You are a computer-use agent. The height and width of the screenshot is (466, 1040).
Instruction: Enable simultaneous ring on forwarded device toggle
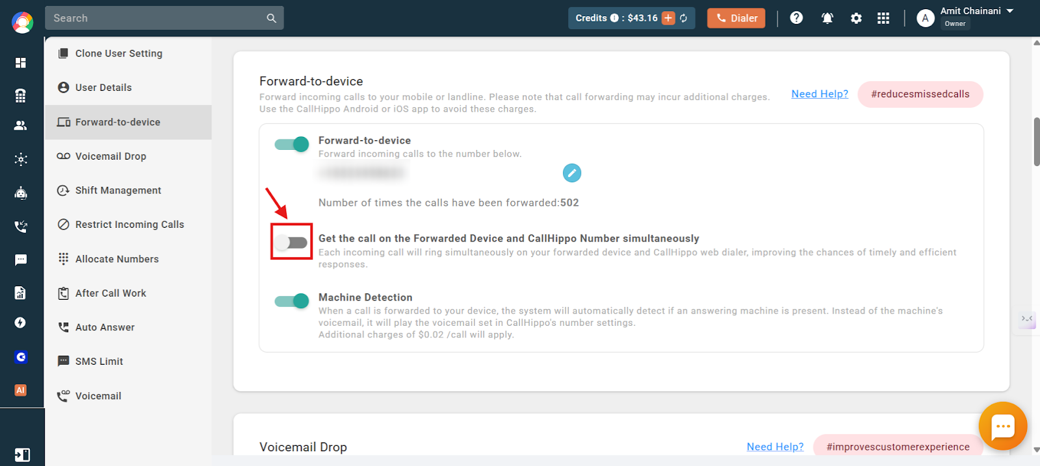(x=291, y=243)
